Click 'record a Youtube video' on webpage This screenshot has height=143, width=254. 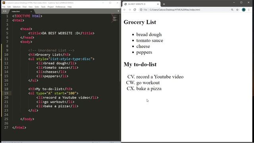(160, 77)
